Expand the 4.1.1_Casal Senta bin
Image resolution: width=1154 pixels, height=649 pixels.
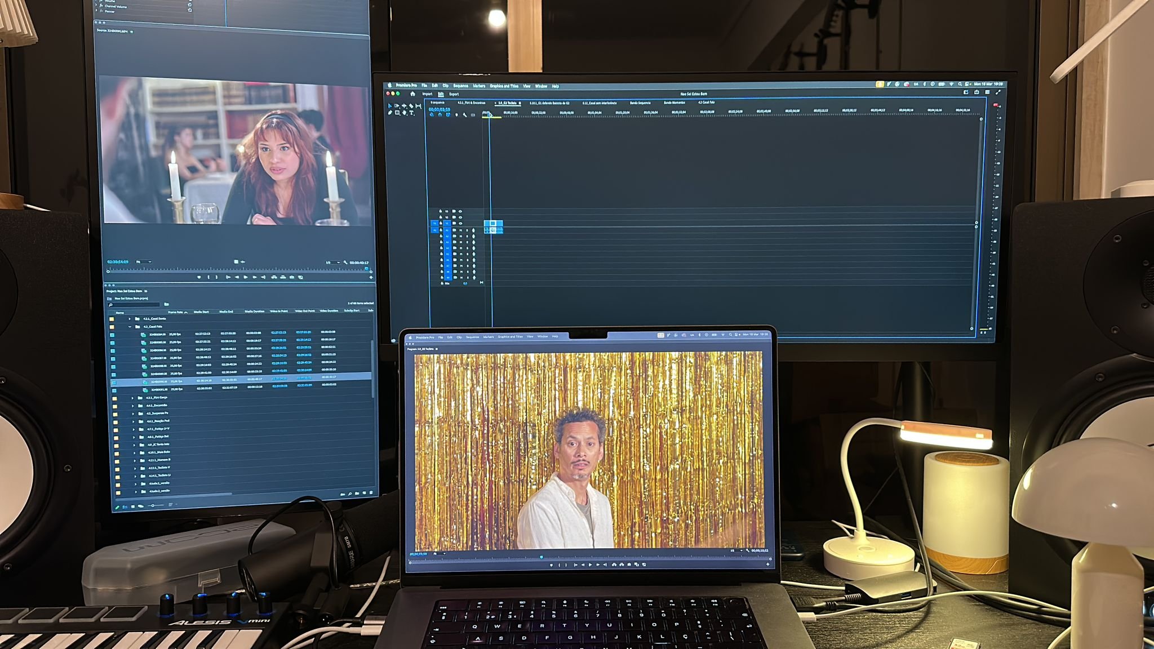pos(130,319)
